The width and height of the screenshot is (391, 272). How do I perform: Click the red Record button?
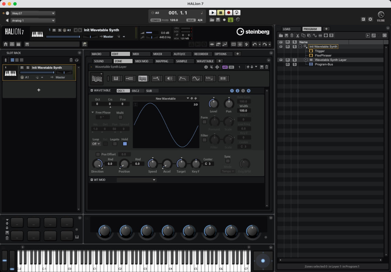tap(229, 13)
